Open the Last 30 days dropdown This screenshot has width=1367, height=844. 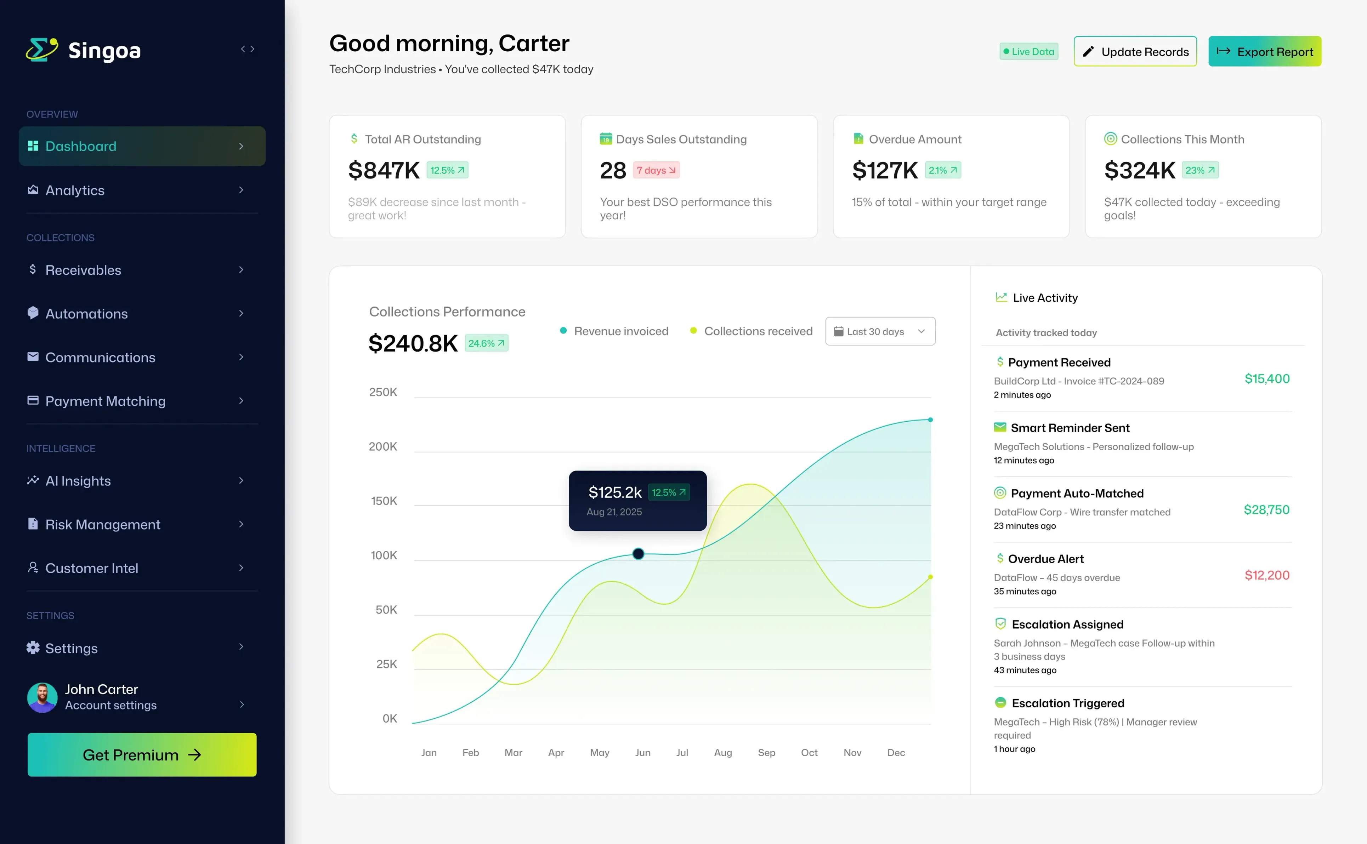[880, 332]
